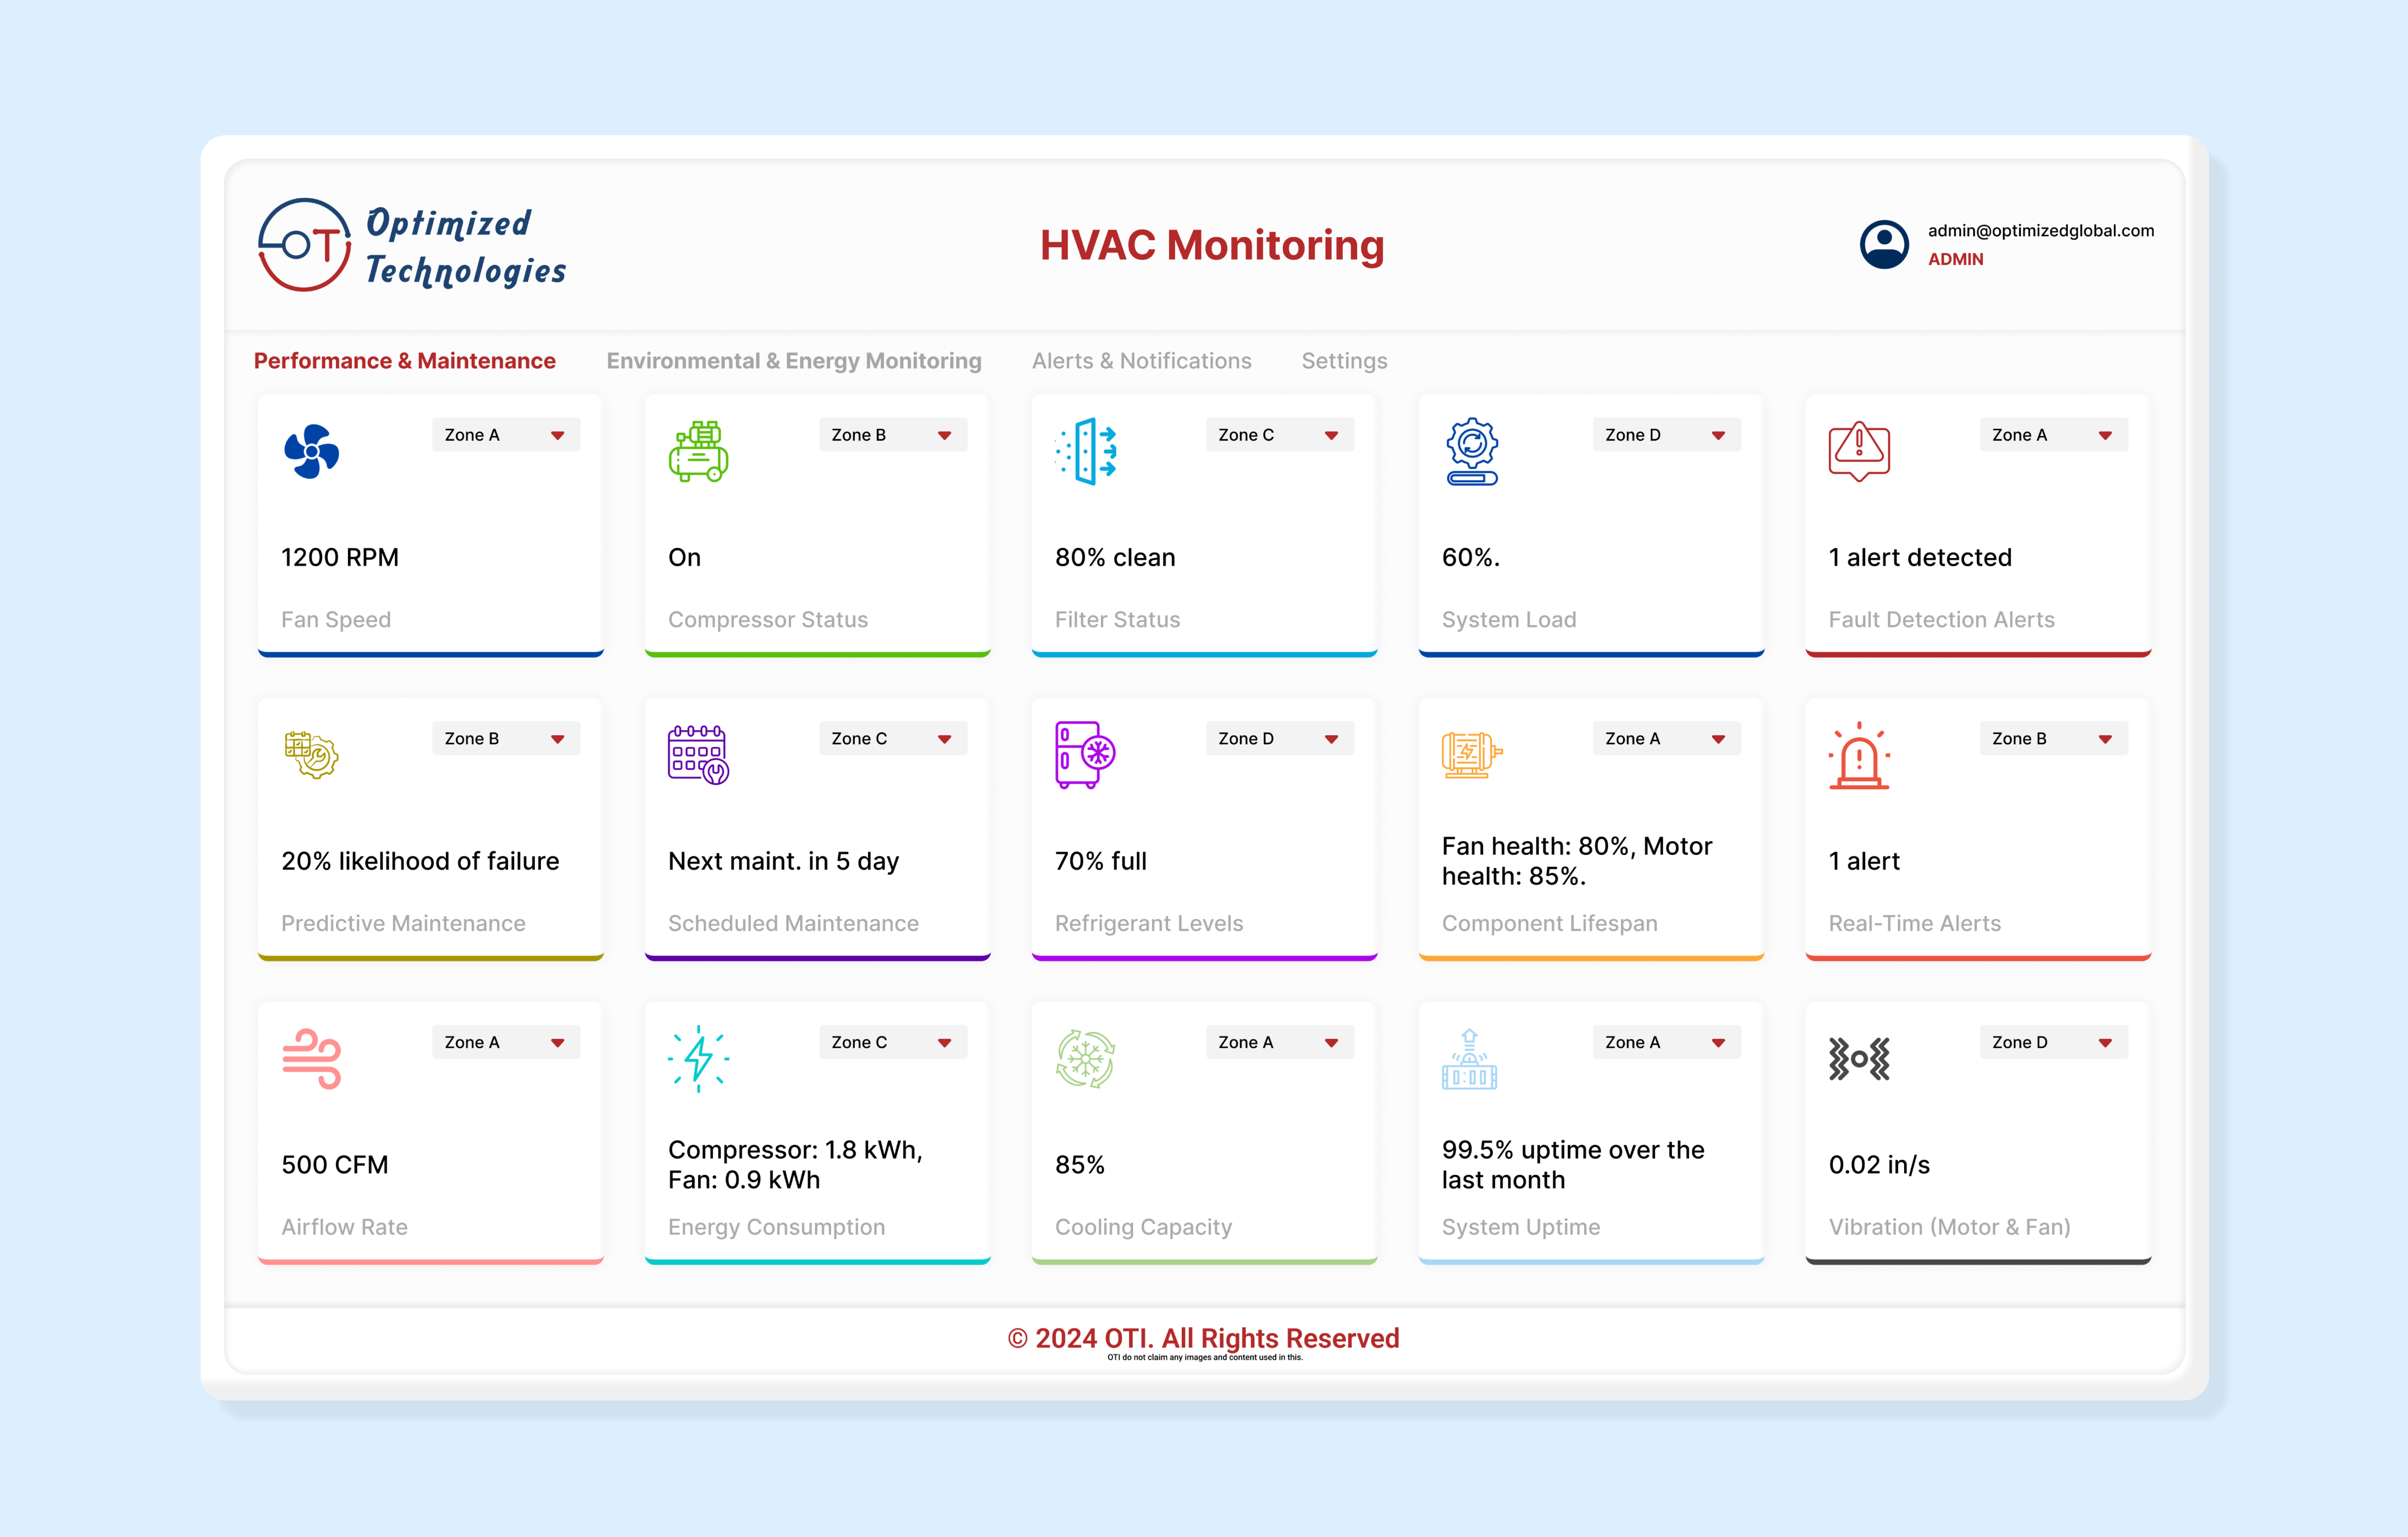This screenshot has height=1537, width=2408.
Task: Click the Predictive Maintenance wrench gear icon
Action: coord(312,755)
